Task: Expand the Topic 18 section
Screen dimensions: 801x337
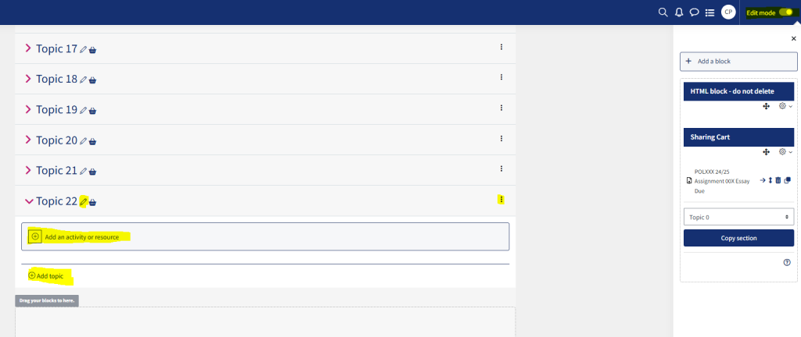Action: point(28,79)
